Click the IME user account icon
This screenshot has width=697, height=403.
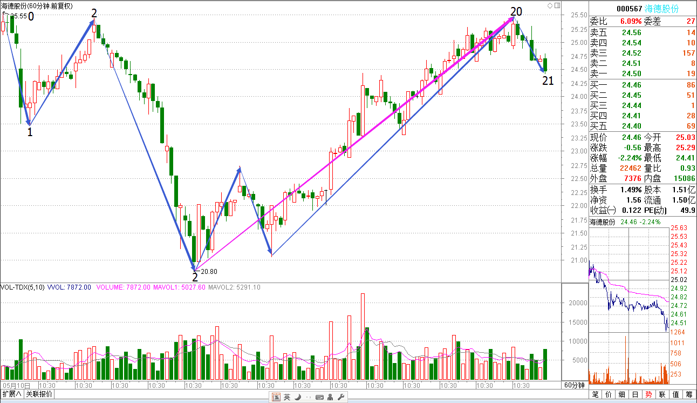coord(330,397)
